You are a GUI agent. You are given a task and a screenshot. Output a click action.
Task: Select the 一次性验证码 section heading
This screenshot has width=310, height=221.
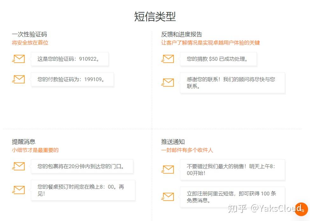point(30,34)
